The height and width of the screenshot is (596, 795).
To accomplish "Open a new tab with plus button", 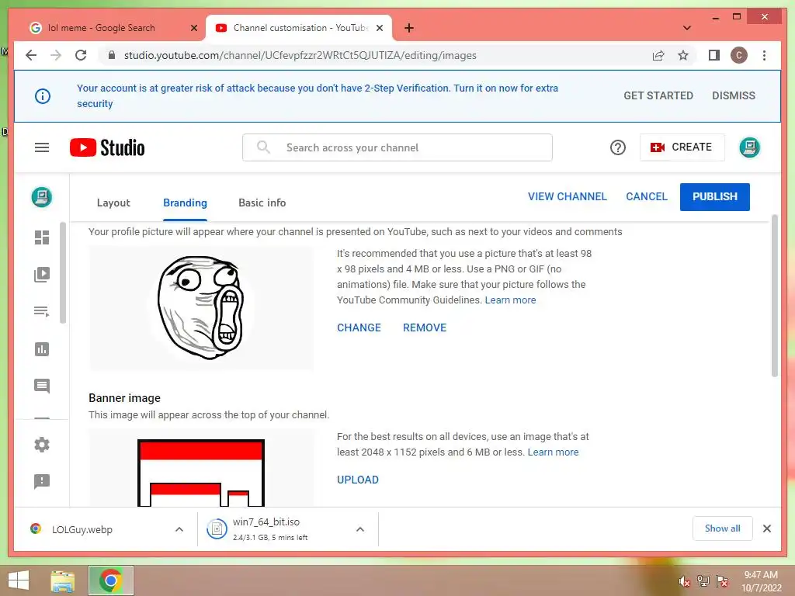I will (x=409, y=28).
